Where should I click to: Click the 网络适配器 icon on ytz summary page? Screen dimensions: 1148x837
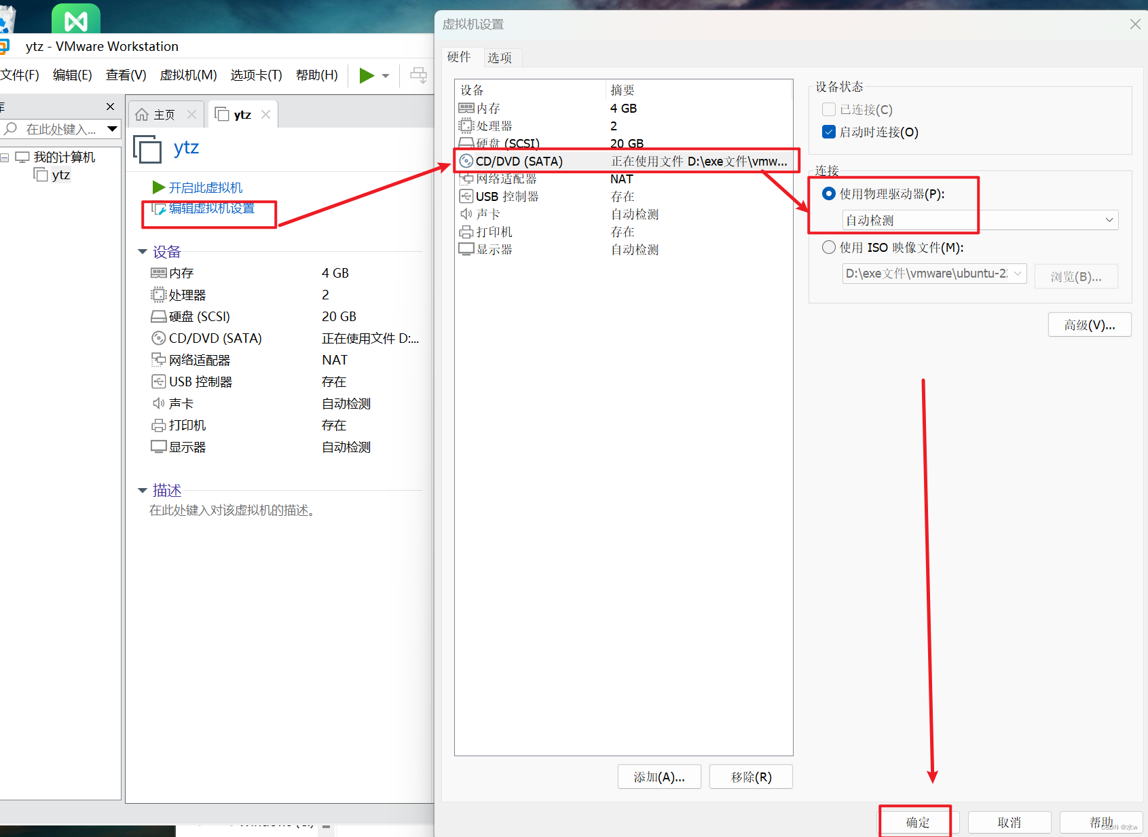(158, 360)
